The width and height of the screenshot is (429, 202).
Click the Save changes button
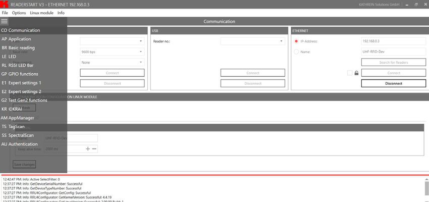pos(24,165)
